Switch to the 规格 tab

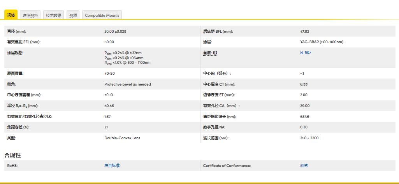pos(11,15)
